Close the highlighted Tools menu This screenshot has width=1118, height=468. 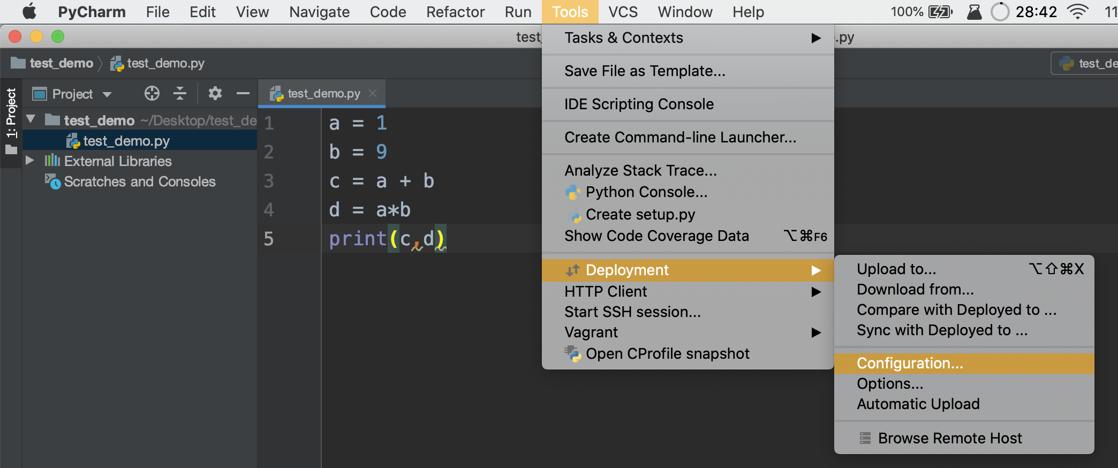(570, 12)
